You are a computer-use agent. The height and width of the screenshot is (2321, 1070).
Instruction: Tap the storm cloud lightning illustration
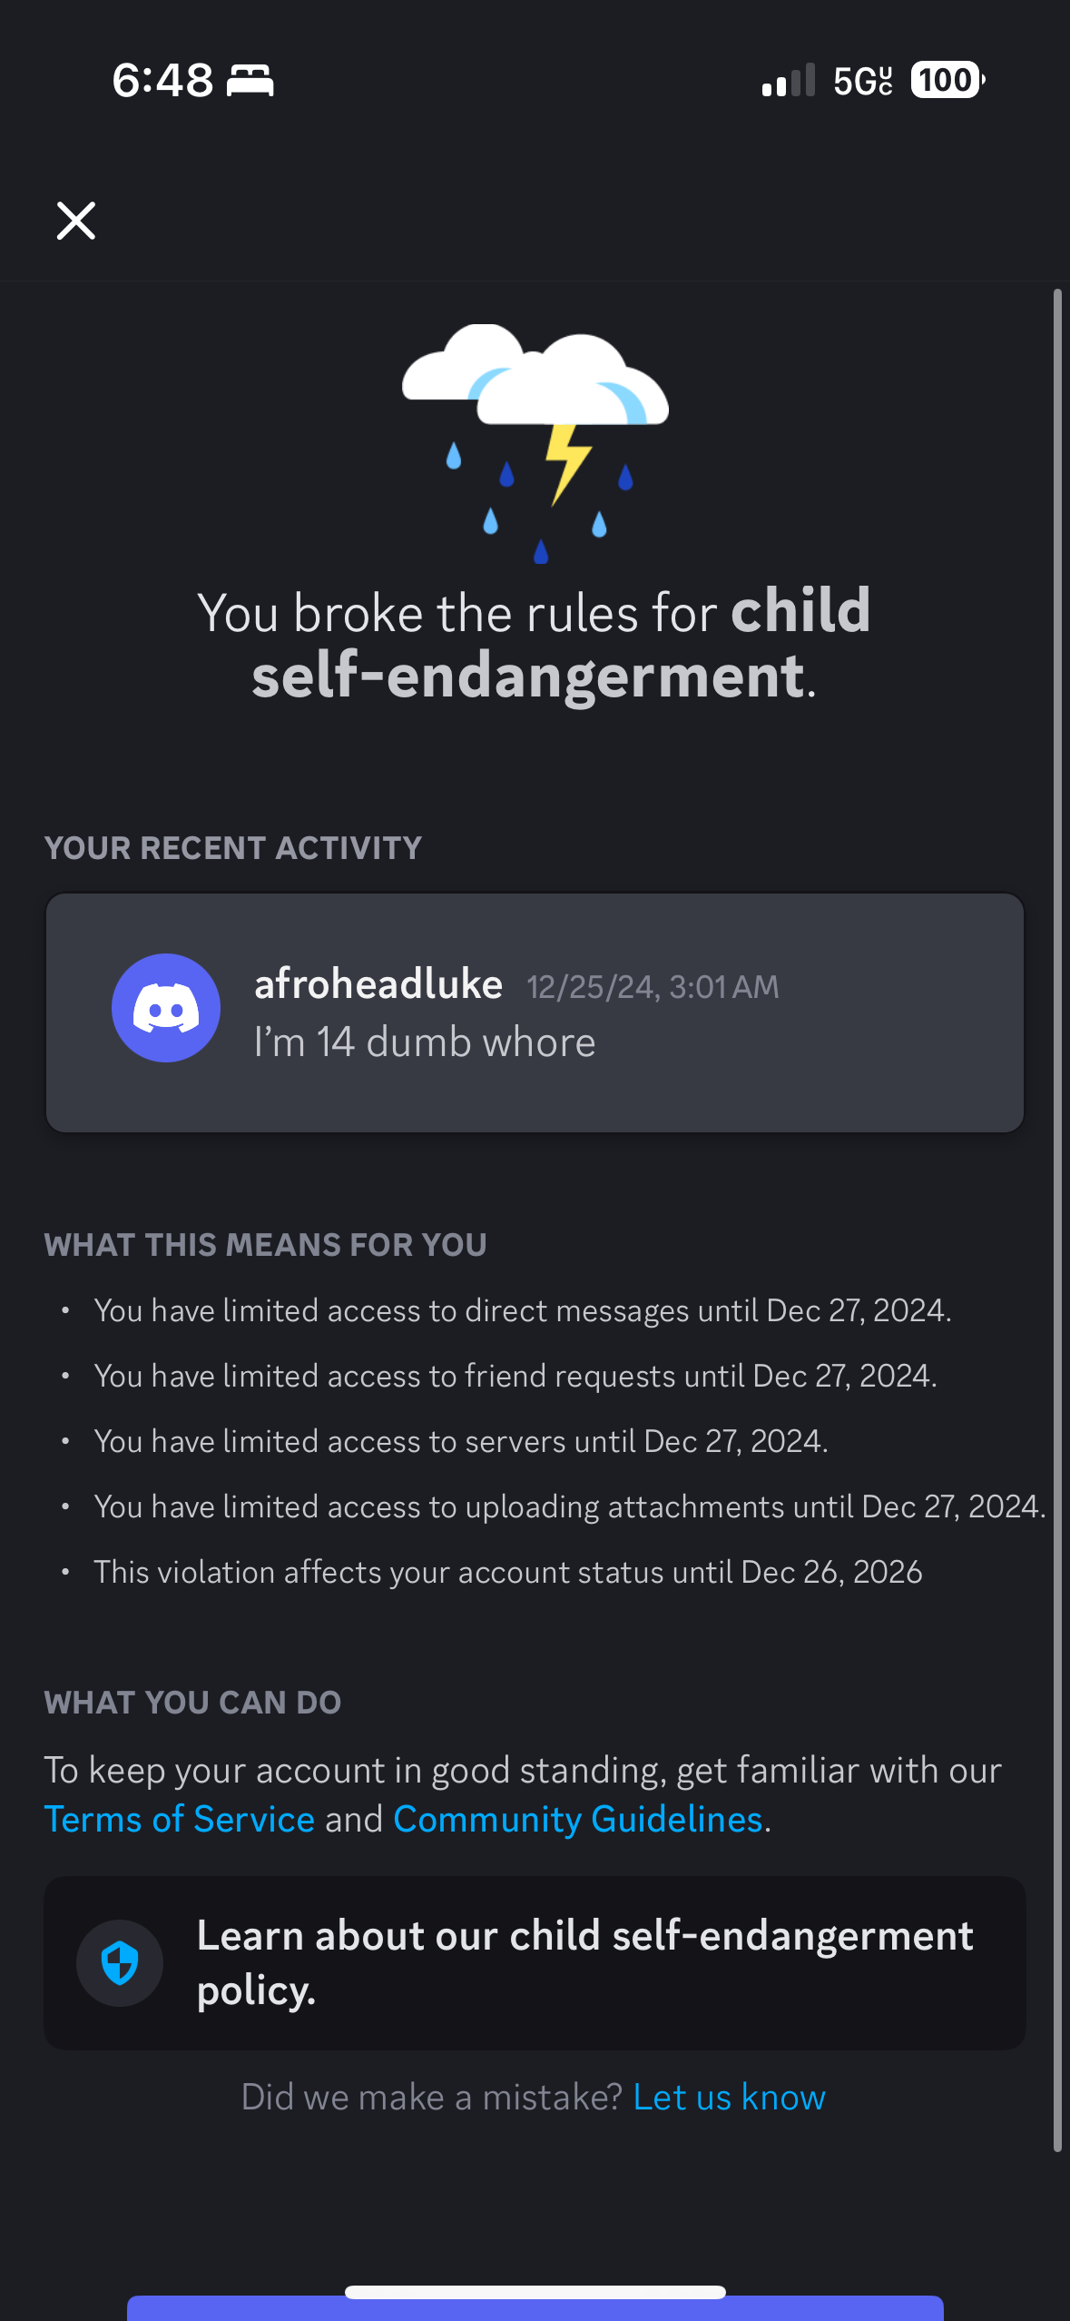click(x=535, y=443)
